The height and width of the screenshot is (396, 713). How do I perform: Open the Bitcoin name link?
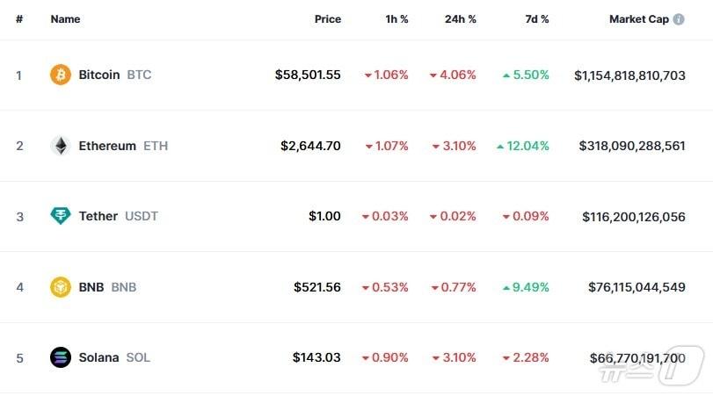point(98,75)
